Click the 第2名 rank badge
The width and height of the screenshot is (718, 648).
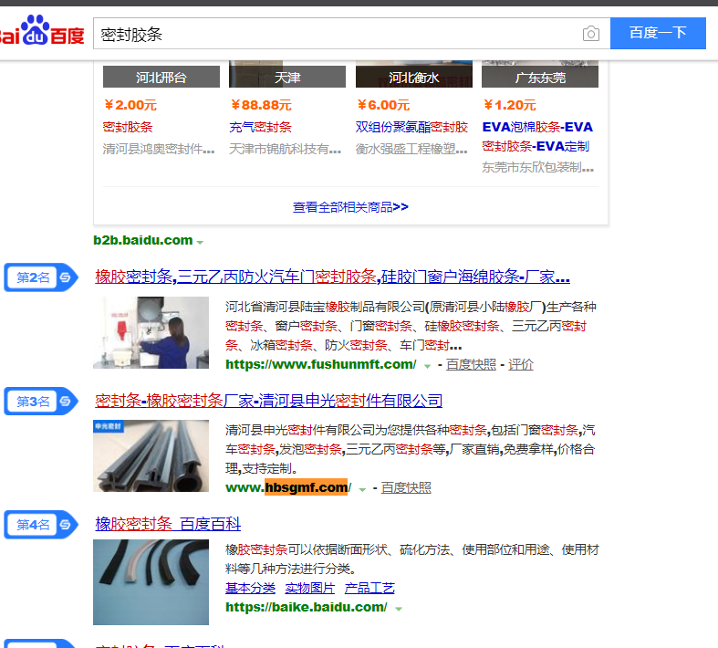tap(41, 277)
